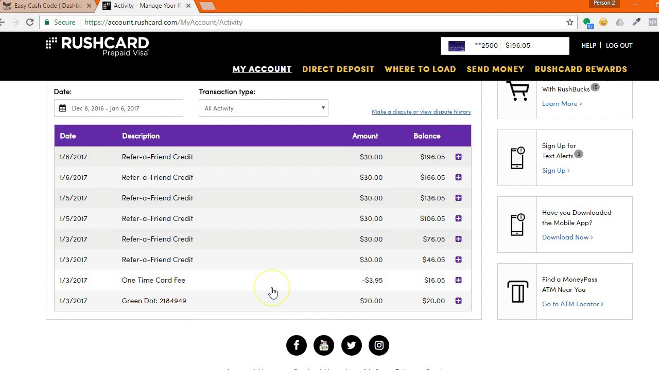Click the card **2500 balance selector
Viewport: 659px width, 370px height.
(x=505, y=46)
